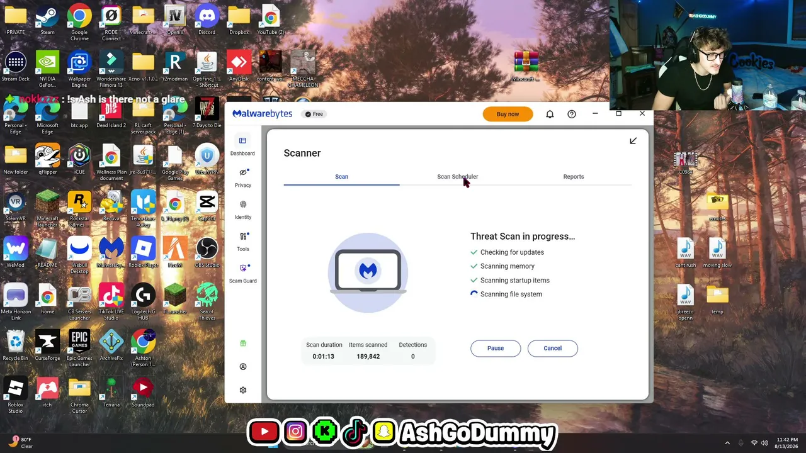
Task: Collapse the Scanner panel with arrow icon
Action: 633,141
